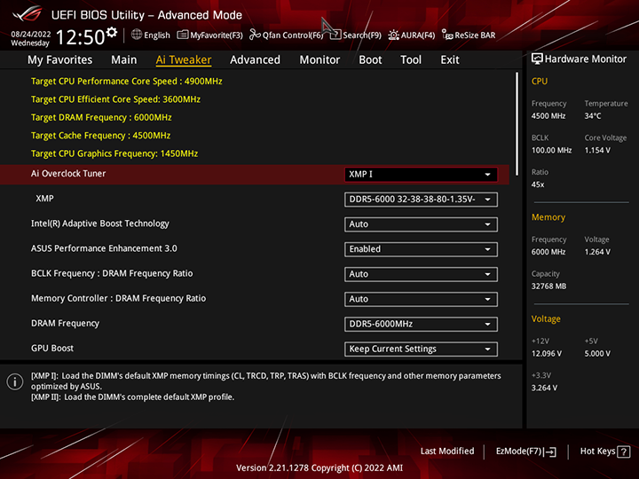Click the settings list vertical scrollbar
639x479 pixels.
tap(517, 124)
